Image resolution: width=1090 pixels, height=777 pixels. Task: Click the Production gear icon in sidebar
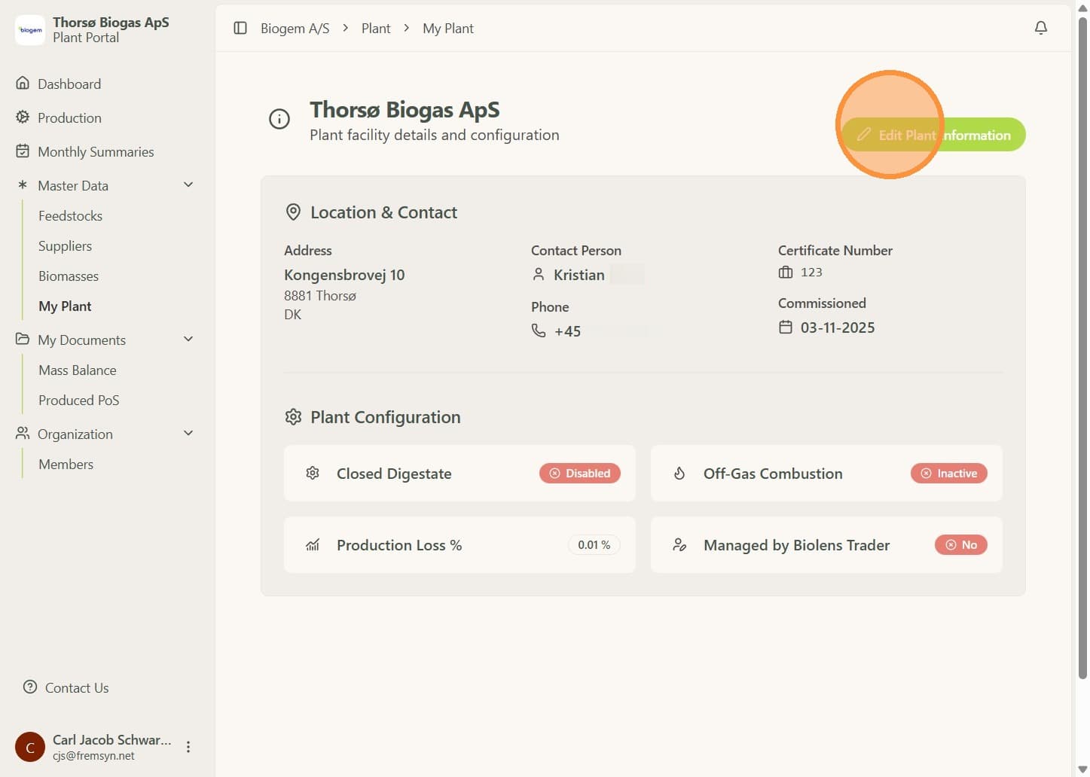23,117
